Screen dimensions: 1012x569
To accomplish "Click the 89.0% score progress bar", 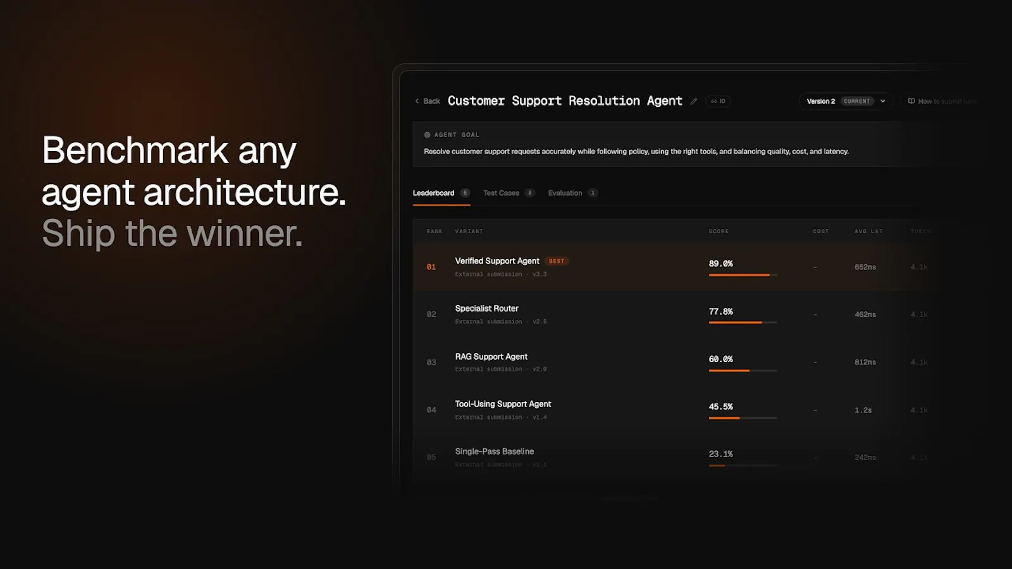I will 743,275.
